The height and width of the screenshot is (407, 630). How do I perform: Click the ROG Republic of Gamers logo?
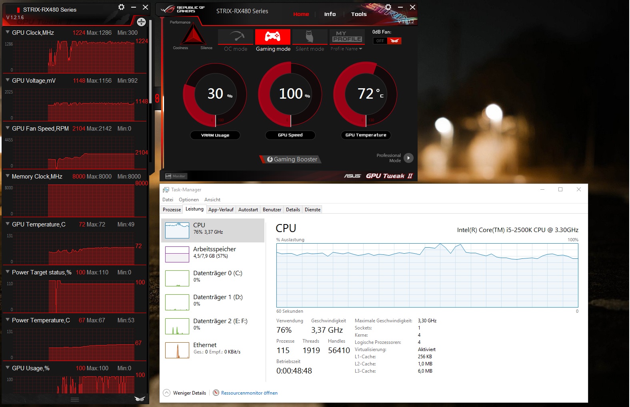[x=183, y=9]
